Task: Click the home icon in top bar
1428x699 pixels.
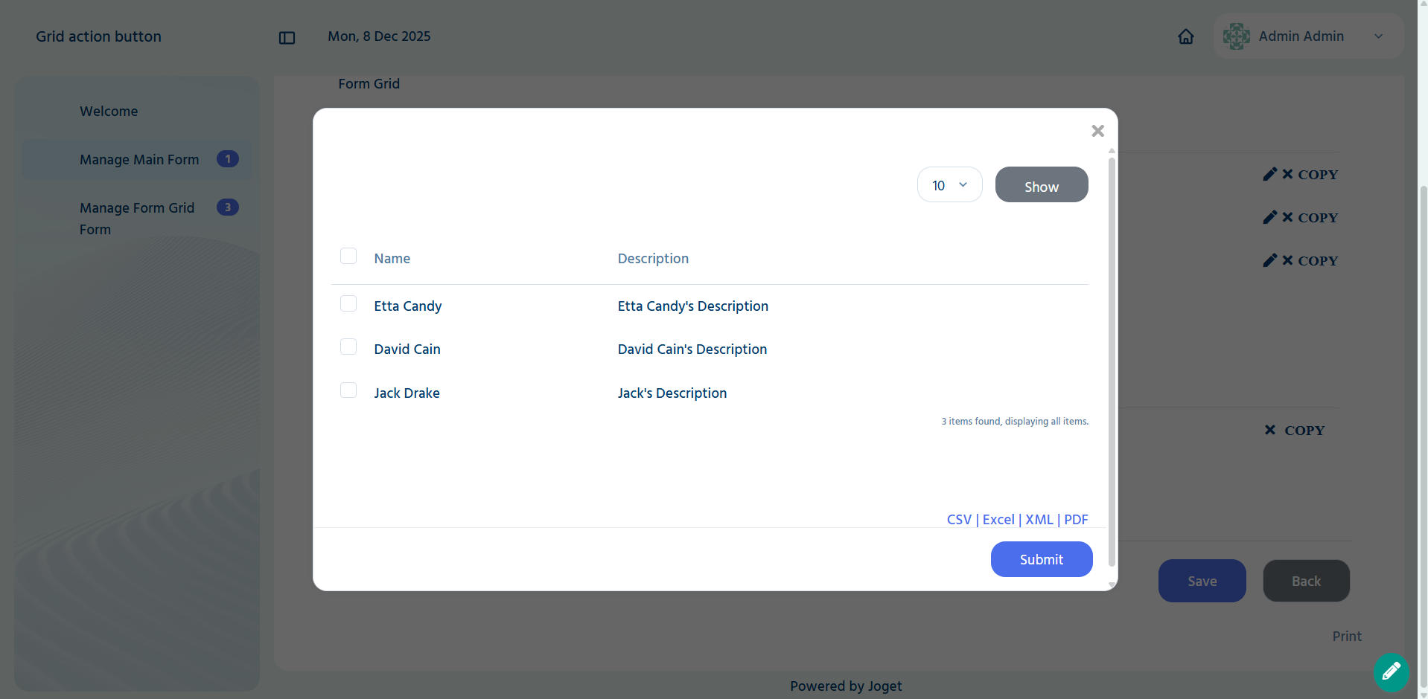Action: coord(1186,36)
